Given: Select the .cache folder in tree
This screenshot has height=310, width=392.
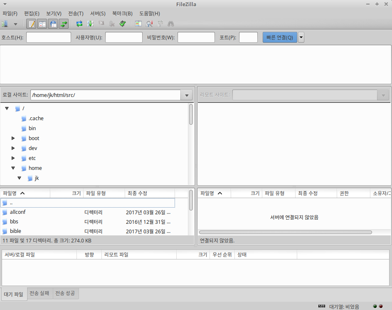Looking at the screenshot, I should coord(32,119).
